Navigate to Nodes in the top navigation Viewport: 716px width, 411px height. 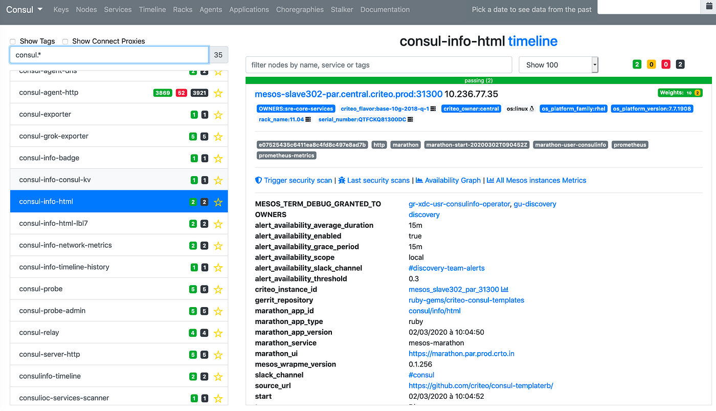point(86,9)
